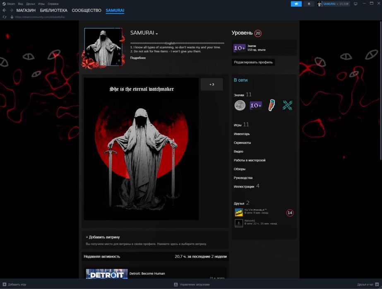Click the page vertical scrollbar
Screen dimensions: 382x289
(380, 90)
